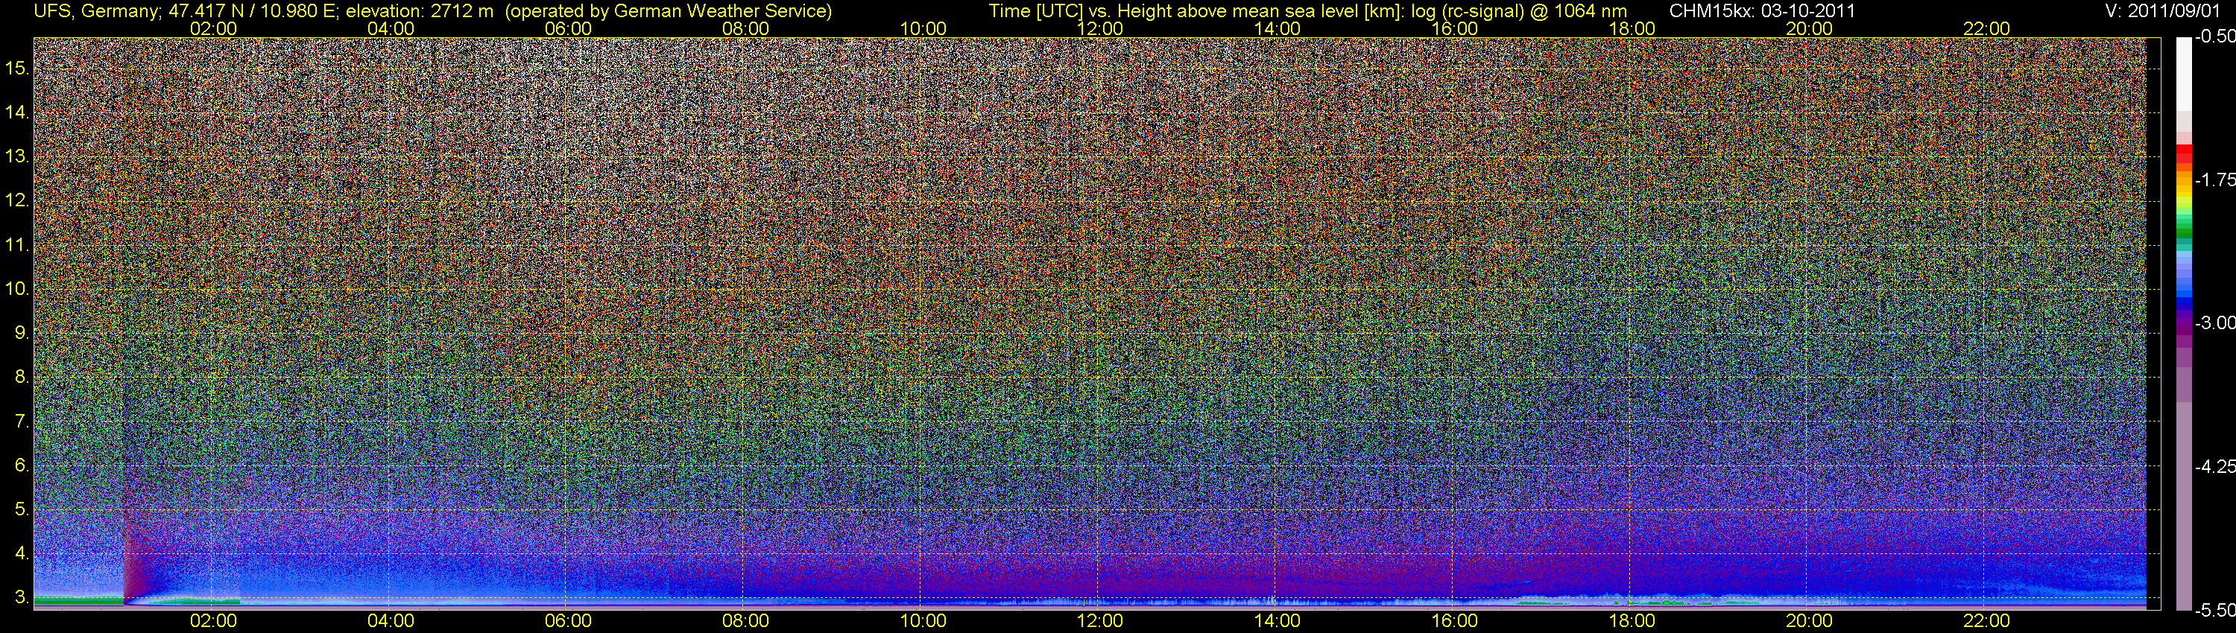Click the 20:00 label on the bottom time axis
2236x633 pixels.
point(1809,621)
